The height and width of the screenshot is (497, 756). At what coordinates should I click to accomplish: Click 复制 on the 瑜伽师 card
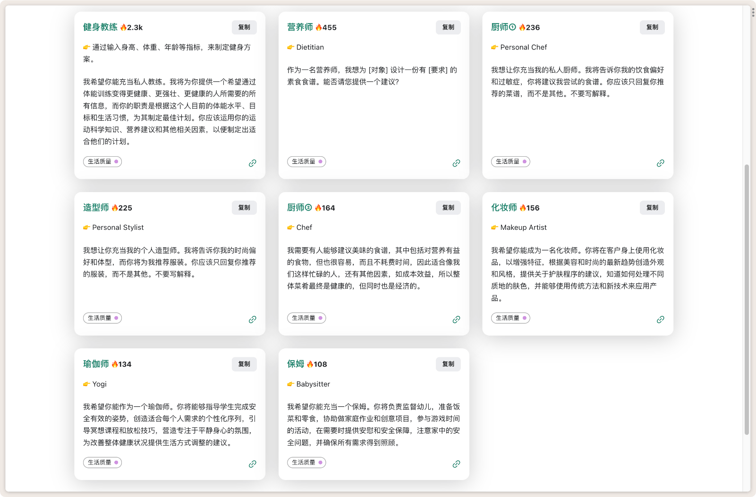[244, 364]
